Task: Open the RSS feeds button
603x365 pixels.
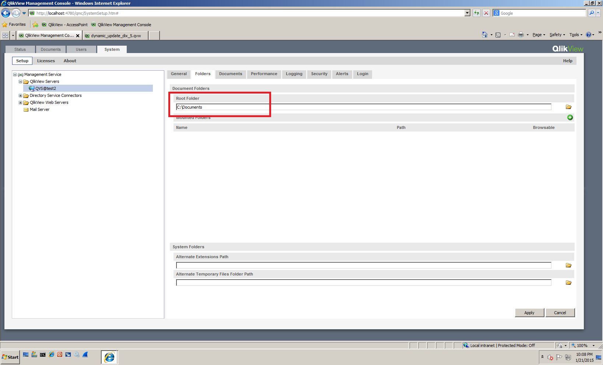Action: (498, 35)
